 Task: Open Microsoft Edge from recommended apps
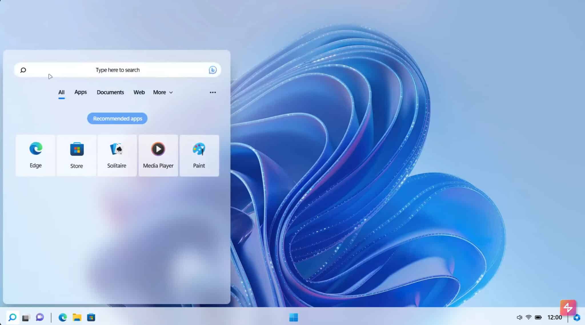click(35, 155)
